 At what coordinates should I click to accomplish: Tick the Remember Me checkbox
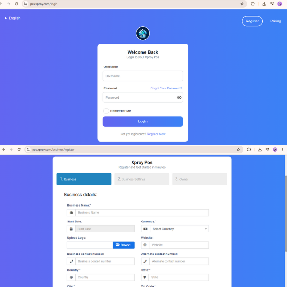click(x=106, y=111)
